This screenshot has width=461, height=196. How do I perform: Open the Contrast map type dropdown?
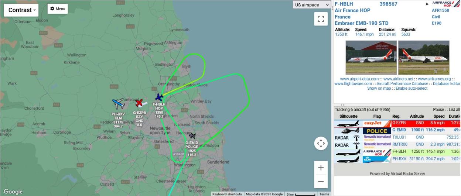coord(22,10)
